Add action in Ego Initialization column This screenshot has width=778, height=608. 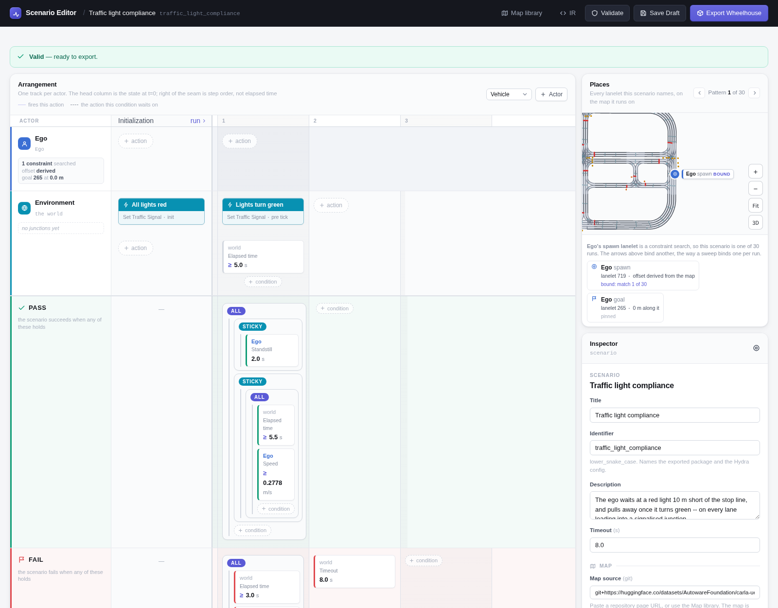[136, 141]
